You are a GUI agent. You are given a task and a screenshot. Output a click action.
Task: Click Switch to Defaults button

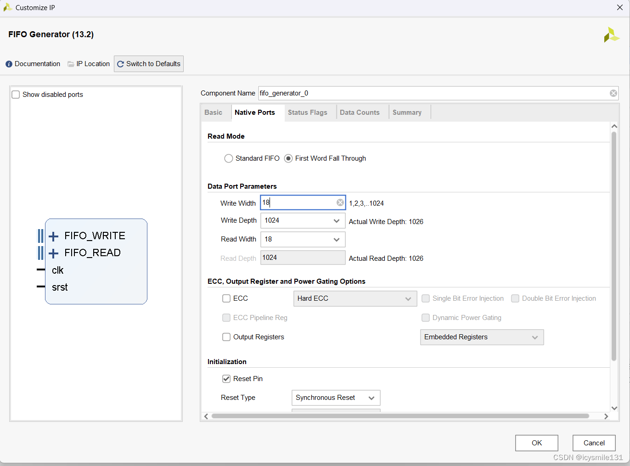[x=149, y=64]
